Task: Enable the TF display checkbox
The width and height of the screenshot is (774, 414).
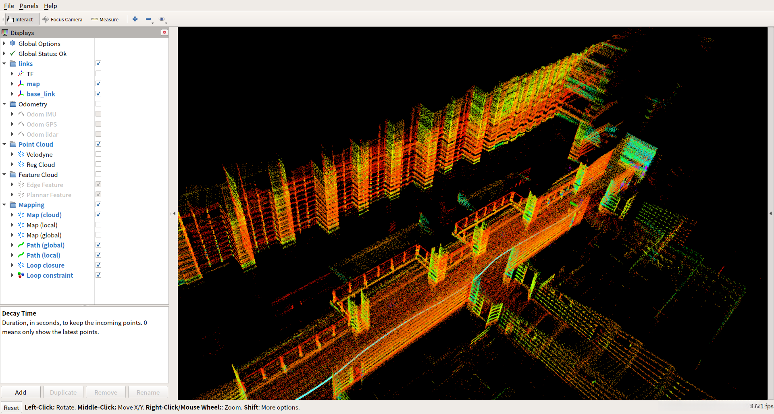Action: [x=98, y=73]
